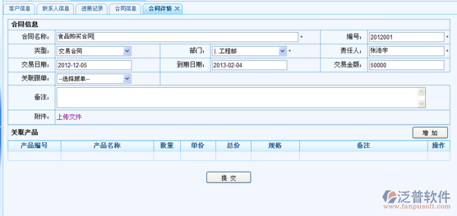The height and width of the screenshot is (216, 457).
Task: Click the 责任人 field with 张浩宇
Action: 406,51
